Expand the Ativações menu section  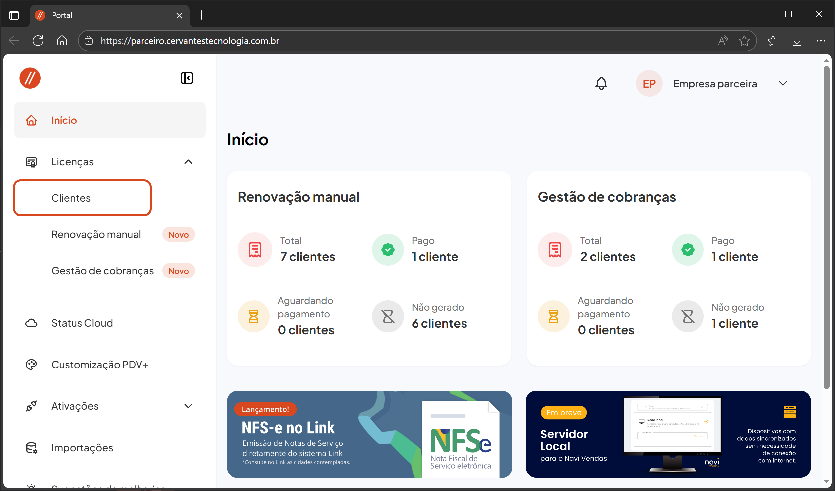[188, 406]
